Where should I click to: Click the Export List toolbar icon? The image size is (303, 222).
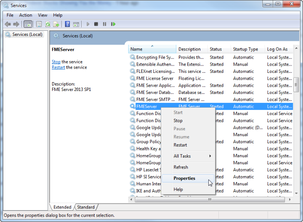click(x=56, y=24)
